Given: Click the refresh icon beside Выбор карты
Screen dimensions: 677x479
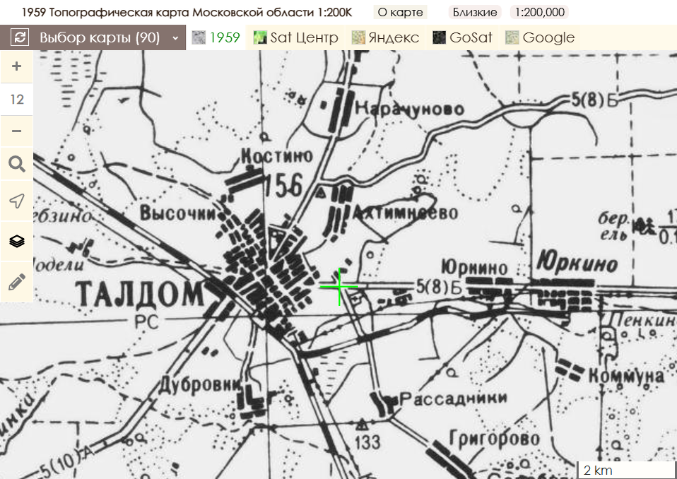Looking at the screenshot, I should coord(19,37).
